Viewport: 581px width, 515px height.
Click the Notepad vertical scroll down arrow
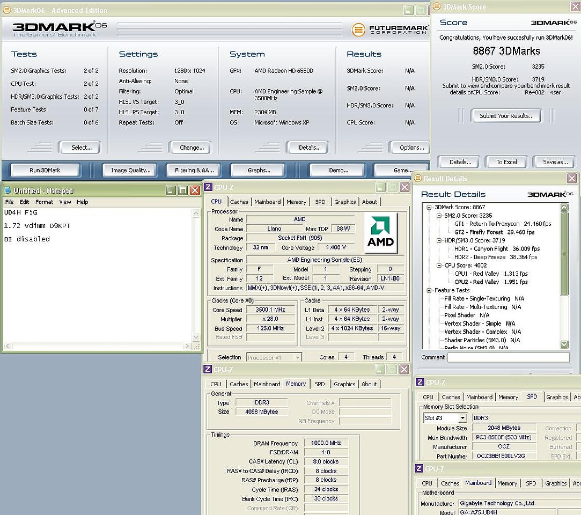196,337
